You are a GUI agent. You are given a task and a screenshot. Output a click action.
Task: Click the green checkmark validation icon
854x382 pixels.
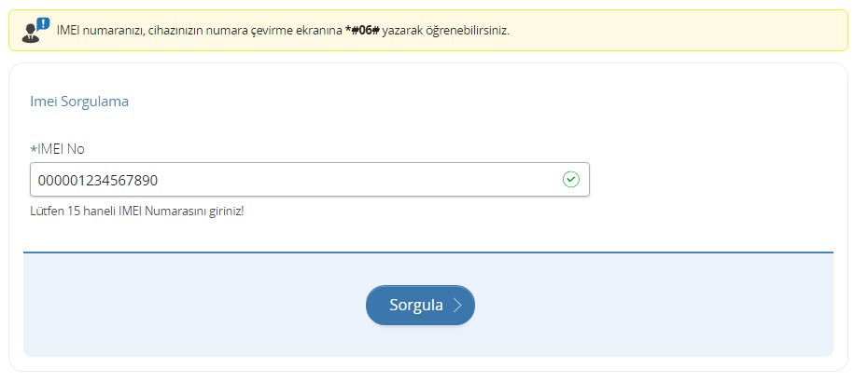pyautogui.click(x=571, y=179)
